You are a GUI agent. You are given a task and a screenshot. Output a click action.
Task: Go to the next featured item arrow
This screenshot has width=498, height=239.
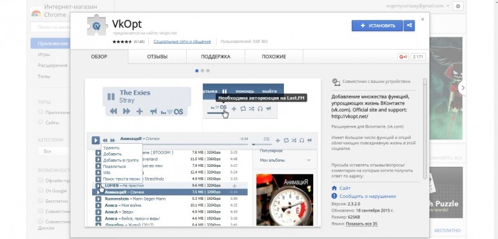(463, 88)
